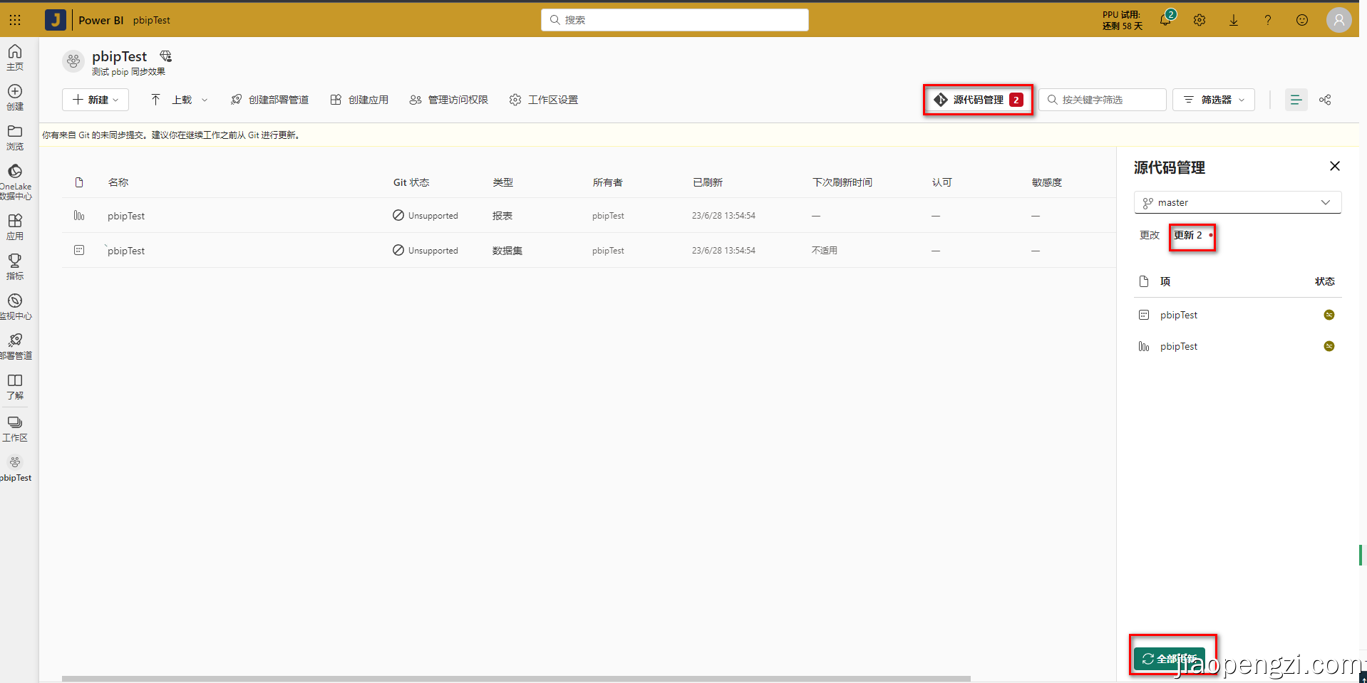The image size is (1367, 683).
Task: Open OneLake data hub in sidebar
Action: [x=15, y=182]
